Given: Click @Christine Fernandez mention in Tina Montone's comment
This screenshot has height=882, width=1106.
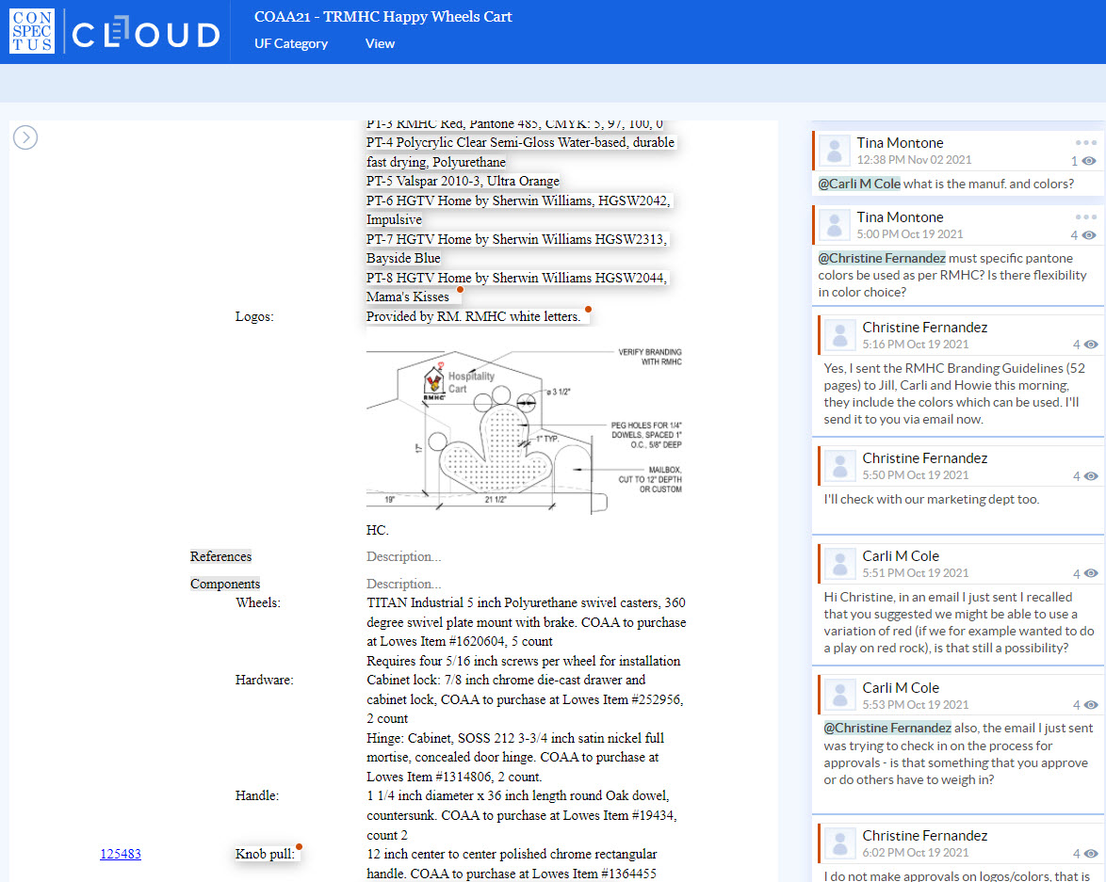Looking at the screenshot, I should [882, 259].
